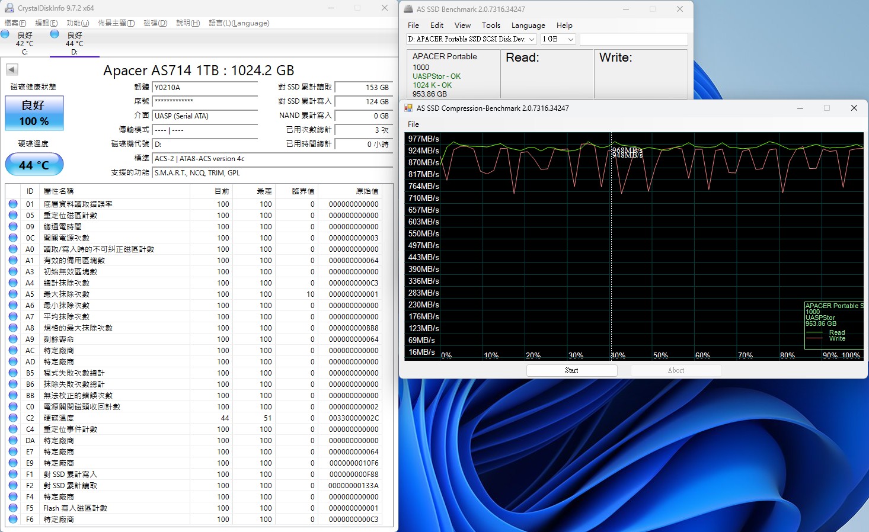
Task: Click the empty text field in AS SSD toolbar
Action: pyautogui.click(x=634, y=39)
